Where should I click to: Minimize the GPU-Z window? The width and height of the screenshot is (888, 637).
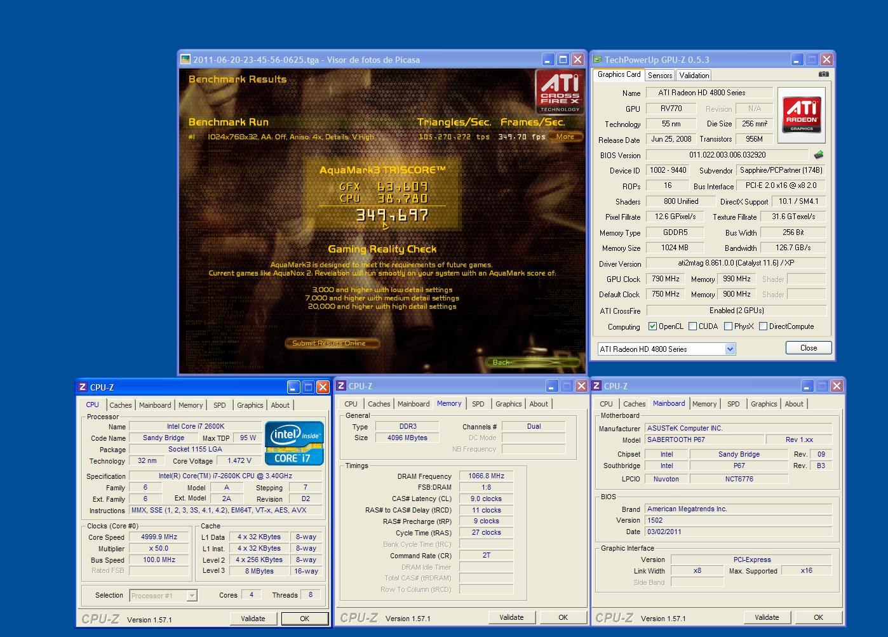(797, 59)
